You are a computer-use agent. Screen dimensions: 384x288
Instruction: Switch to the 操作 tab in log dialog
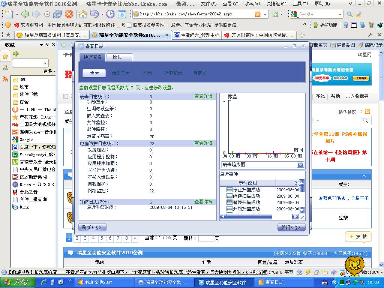tap(120, 57)
